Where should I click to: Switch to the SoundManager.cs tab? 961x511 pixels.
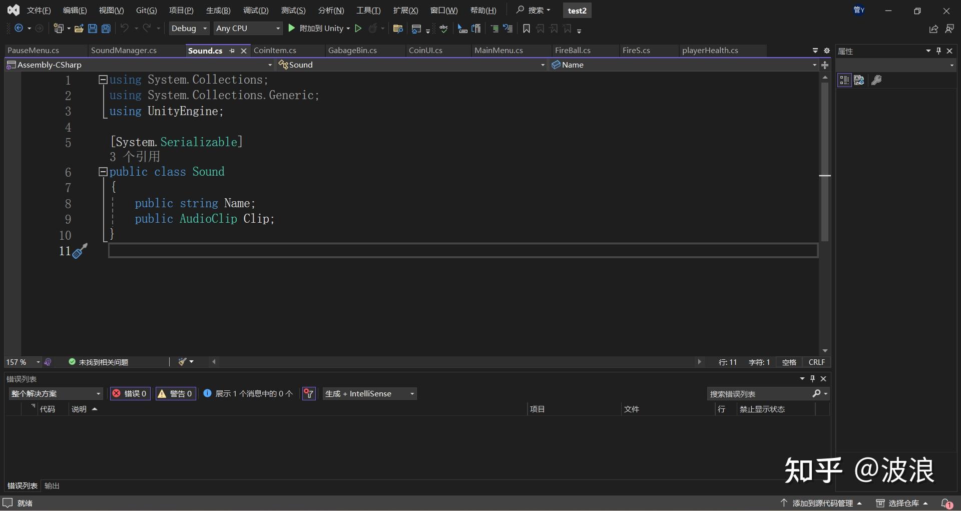tap(124, 51)
